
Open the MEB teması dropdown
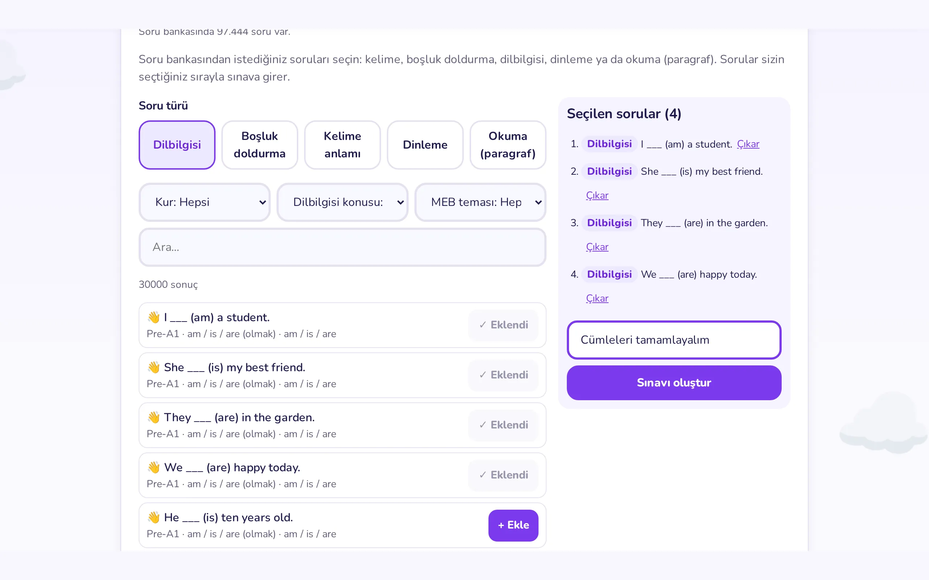pyautogui.click(x=480, y=202)
